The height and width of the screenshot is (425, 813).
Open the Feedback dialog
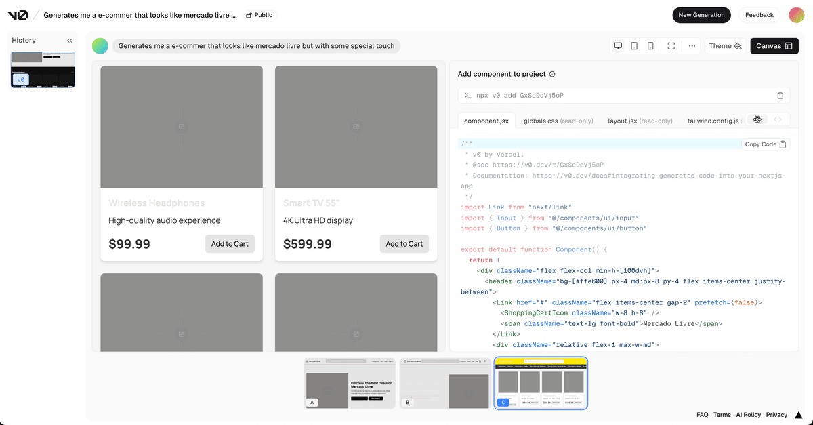pyautogui.click(x=759, y=15)
